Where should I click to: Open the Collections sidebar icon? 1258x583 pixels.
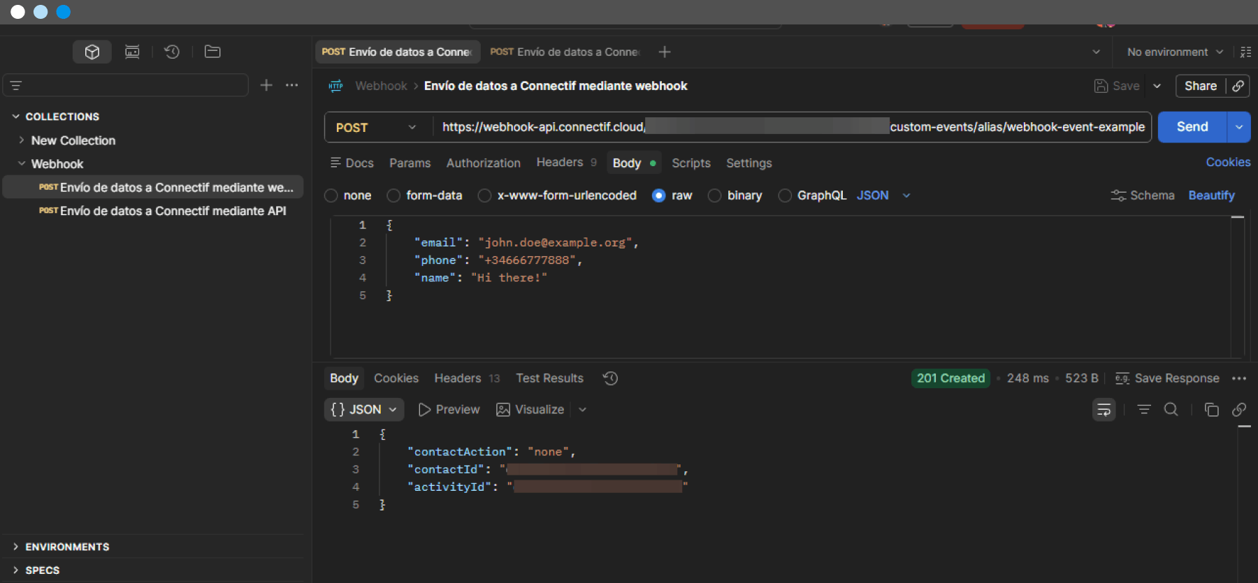[x=92, y=52]
